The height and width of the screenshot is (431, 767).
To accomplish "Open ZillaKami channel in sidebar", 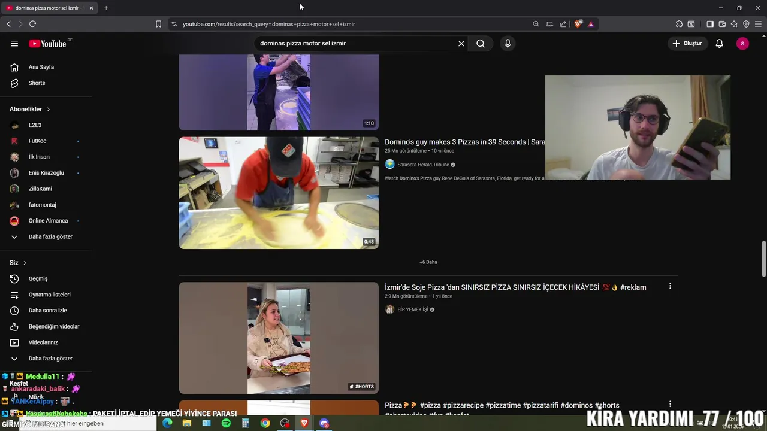I will pyautogui.click(x=40, y=189).
